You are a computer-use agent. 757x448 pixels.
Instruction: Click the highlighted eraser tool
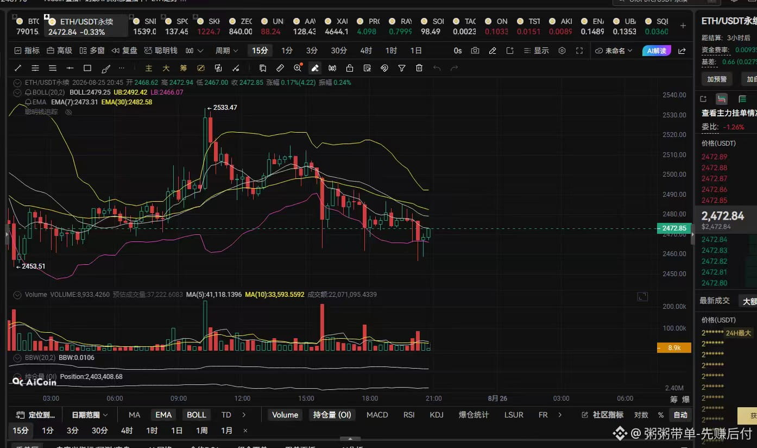tap(315, 69)
